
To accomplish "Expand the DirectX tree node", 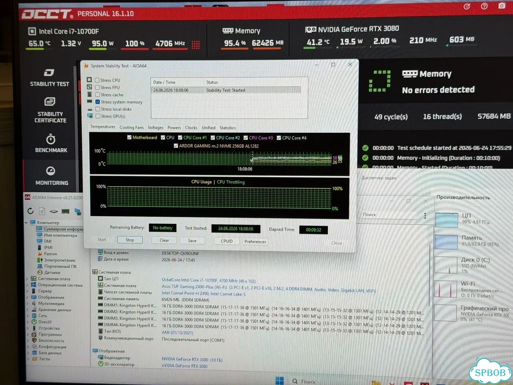I will click(x=27, y=322).
